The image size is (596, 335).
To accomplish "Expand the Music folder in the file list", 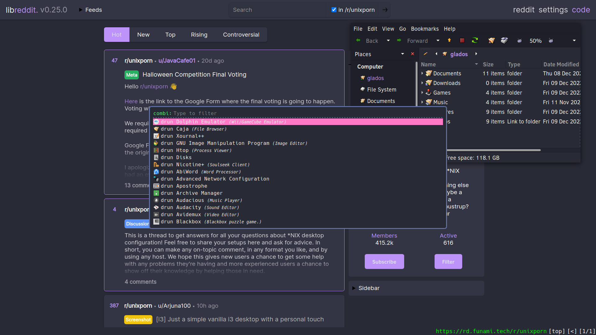I will coord(422,102).
